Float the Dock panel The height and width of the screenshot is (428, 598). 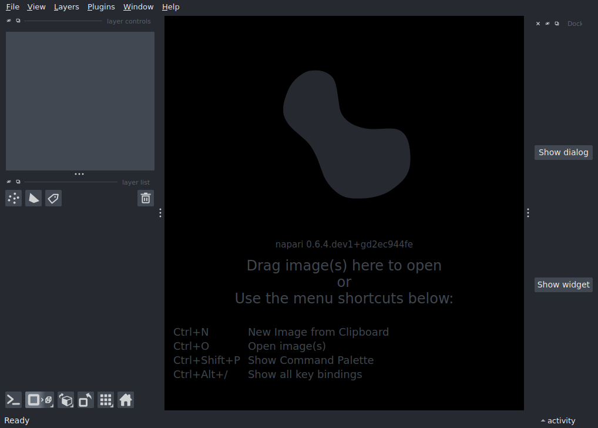557,24
